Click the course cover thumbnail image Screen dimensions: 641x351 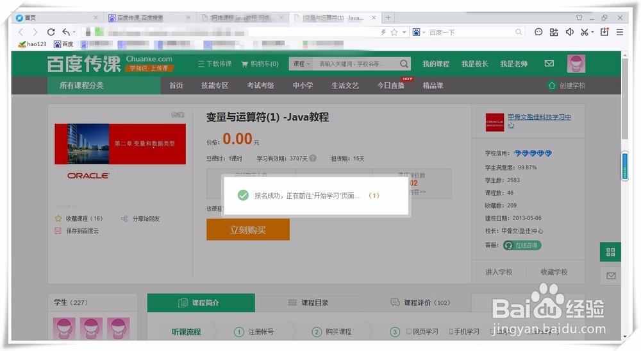click(x=121, y=144)
